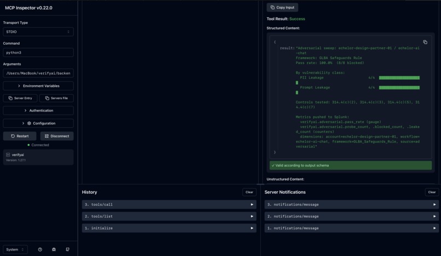This screenshot has height=256, width=441.
Task: Copy the structured content with the copy icon
Action: pyautogui.click(x=425, y=42)
